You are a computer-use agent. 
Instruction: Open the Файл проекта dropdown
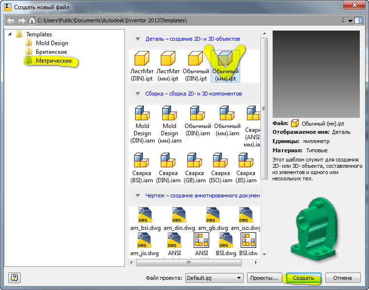[214, 278]
